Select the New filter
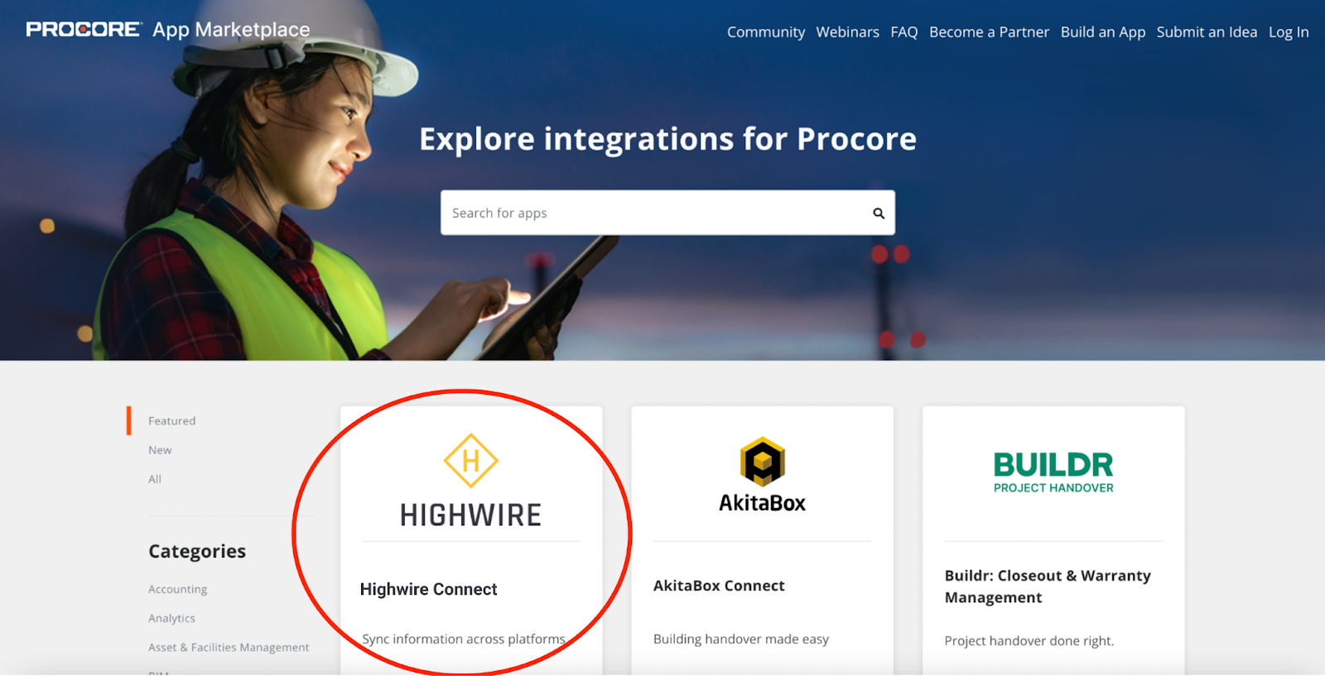Image resolution: width=1325 pixels, height=676 pixels. [x=160, y=450]
